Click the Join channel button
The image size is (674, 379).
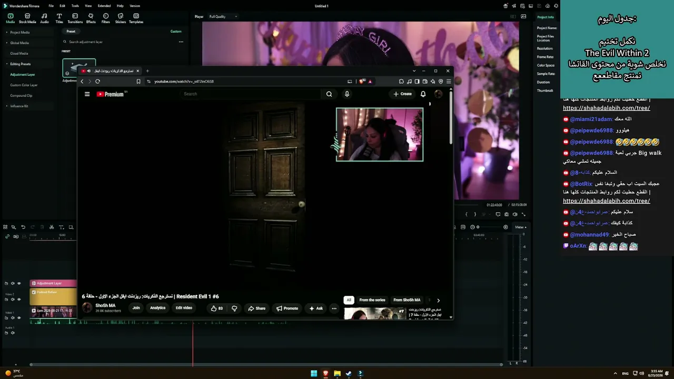tap(136, 308)
